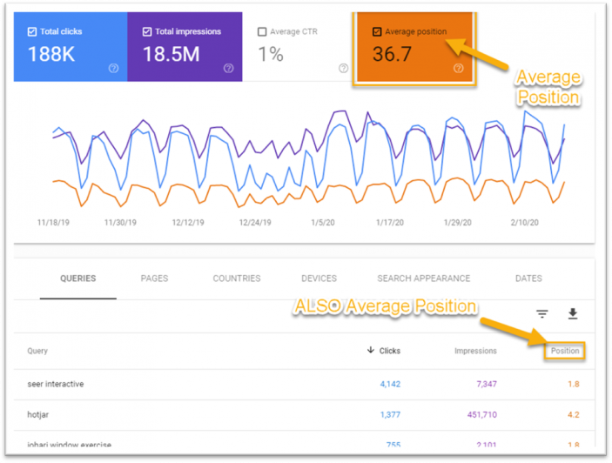Click the 2/10/20 date axis label
Image resolution: width=612 pixels, height=463 pixels.
pyautogui.click(x=524, y=222)
